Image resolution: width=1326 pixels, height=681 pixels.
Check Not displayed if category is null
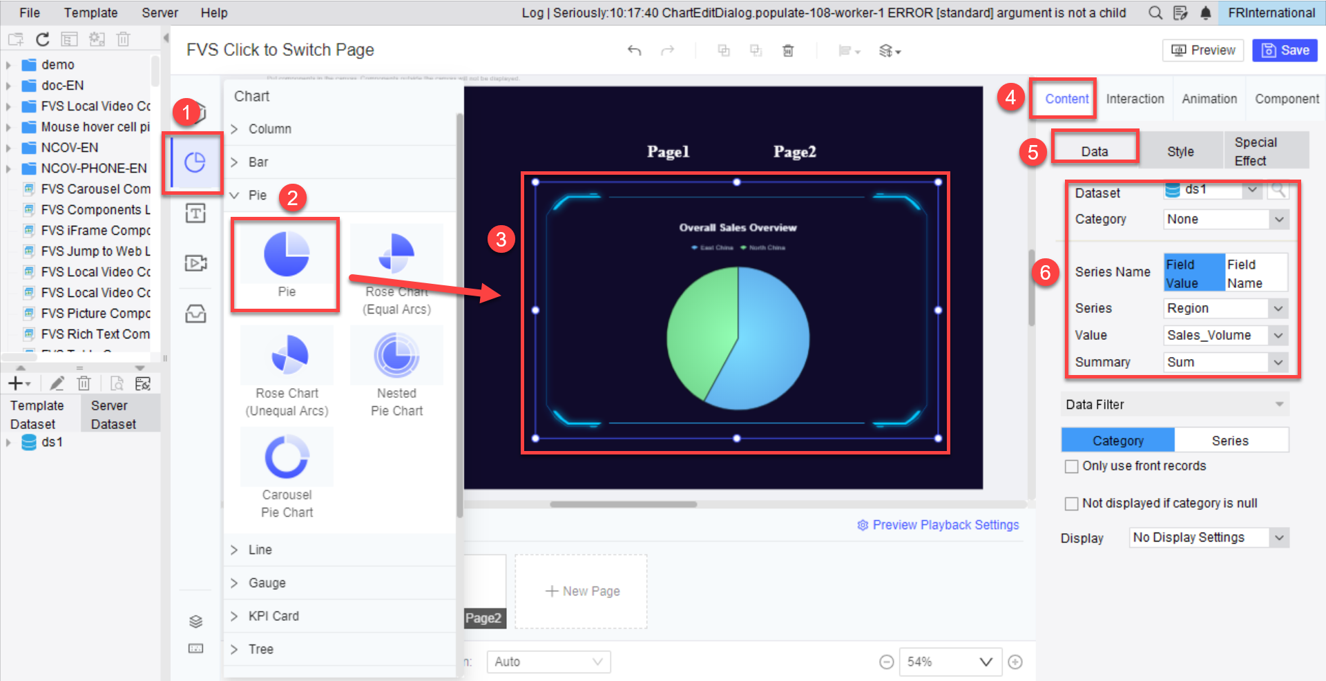click(x=1072, y=503)
